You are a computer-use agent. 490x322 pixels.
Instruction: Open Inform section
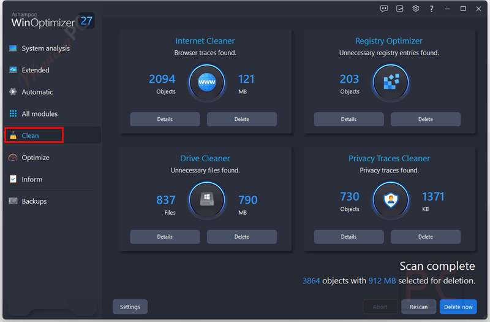click(32, 179)
